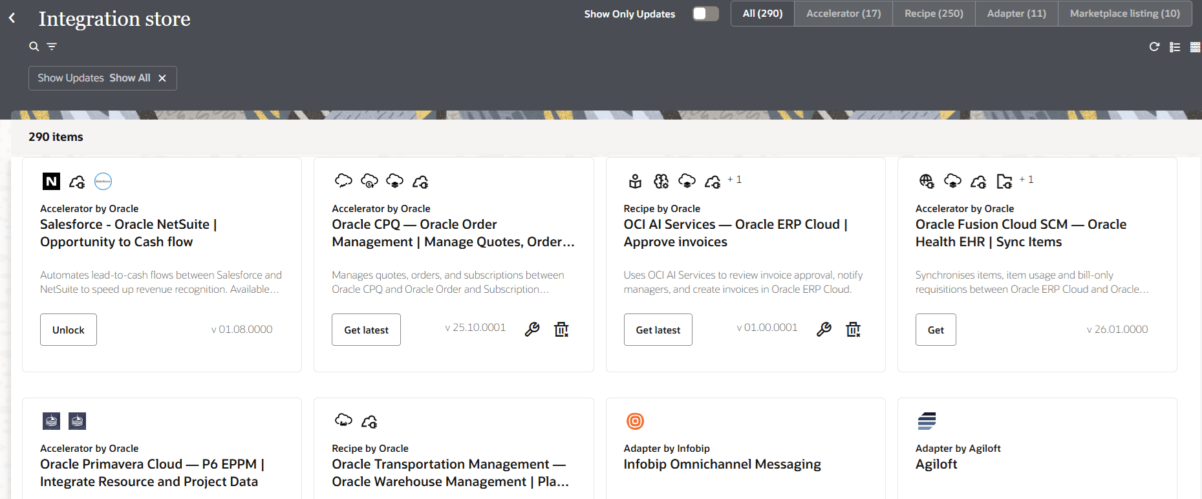Open the Agiloft adapter title
This screenshot has height=499, width=1202.
tap(936, 464)
